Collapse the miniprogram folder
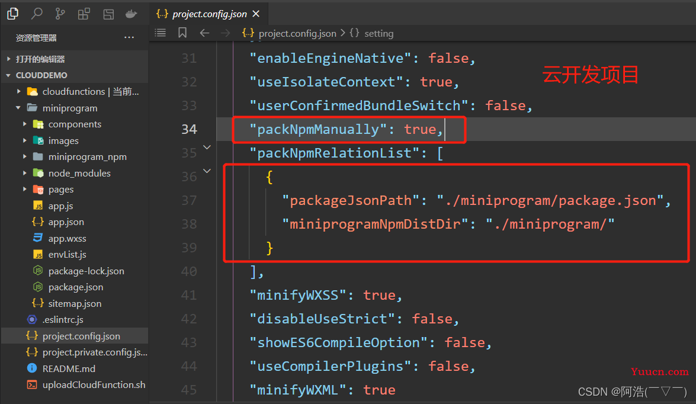696x404 pixels. (x=18, y=108)
